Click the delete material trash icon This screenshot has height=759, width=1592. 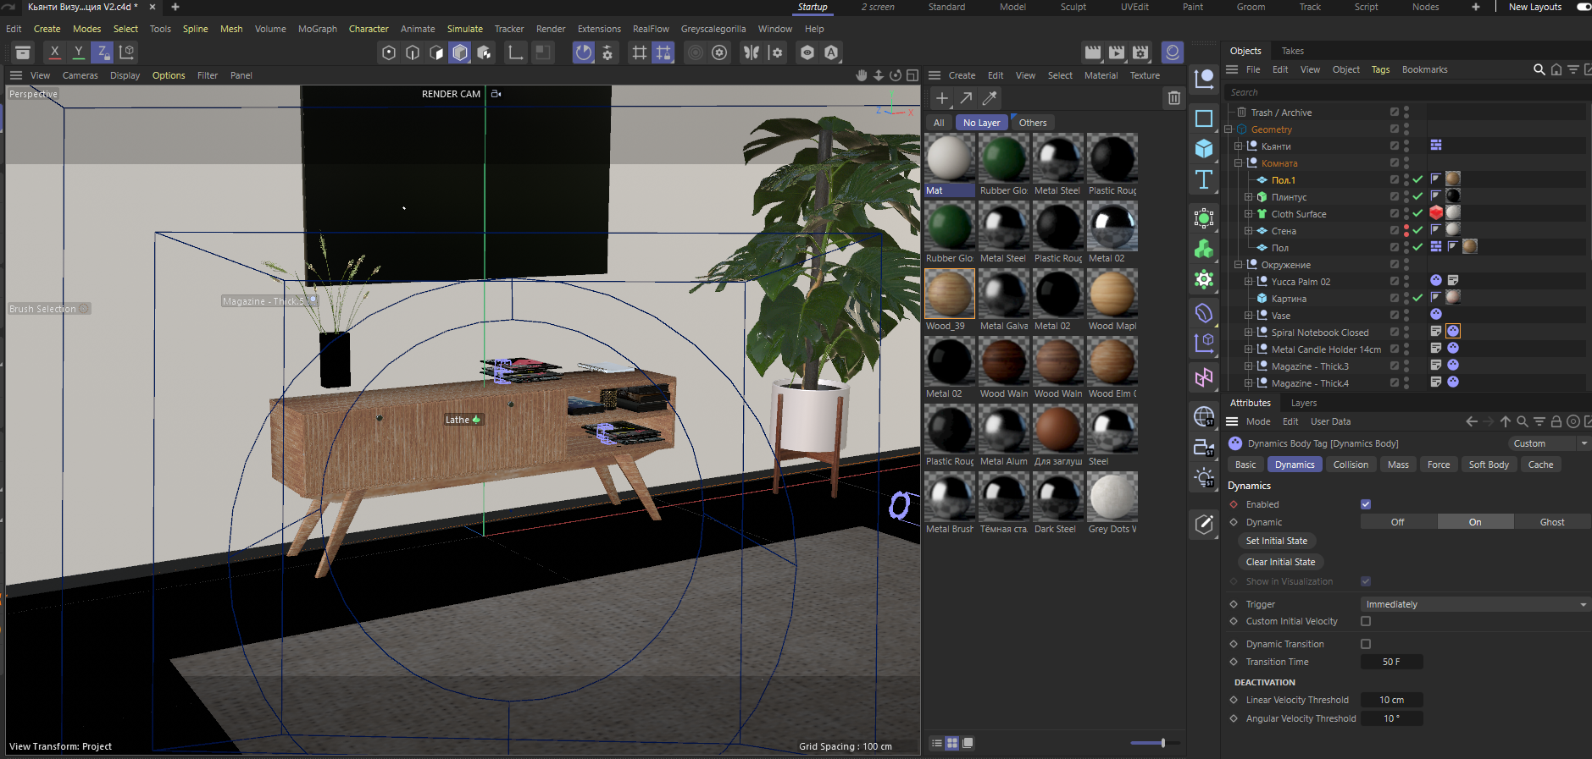coord(1173,98)
